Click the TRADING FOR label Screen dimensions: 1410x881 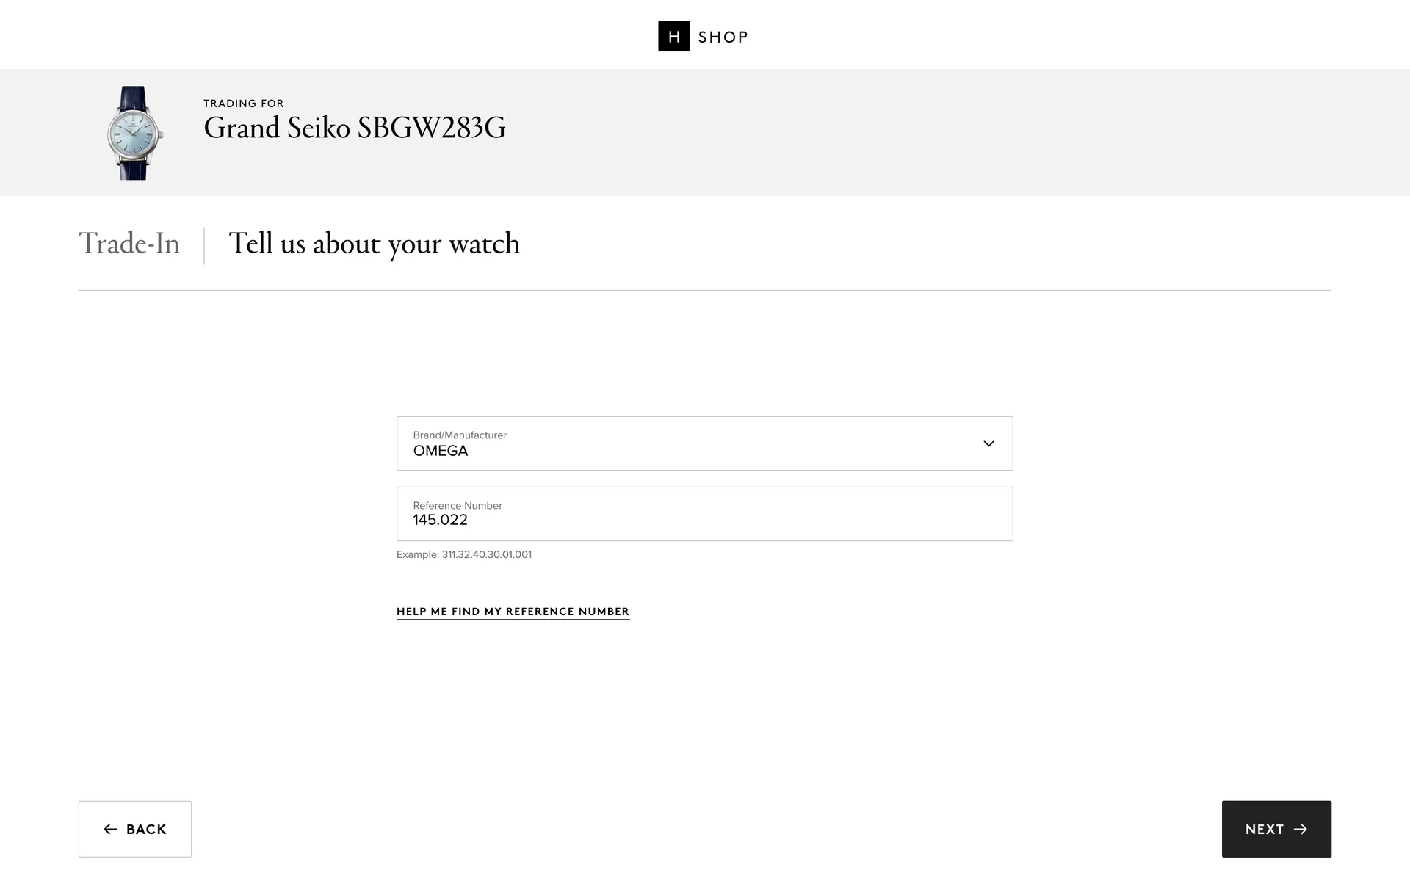coord(244,104)
